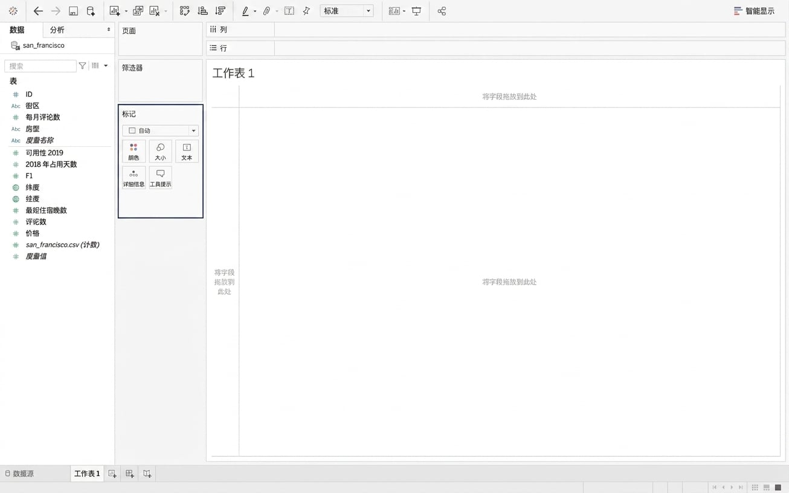Switch to the 数据 pane tab

[x=17, y=30]
